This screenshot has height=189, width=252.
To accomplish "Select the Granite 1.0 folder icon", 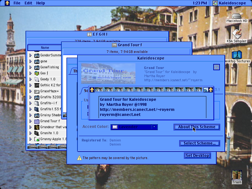I will coord(37,133).
